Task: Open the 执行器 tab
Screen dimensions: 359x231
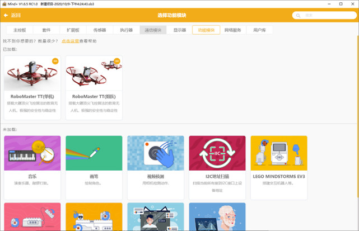Action: [x=127, y=30]
